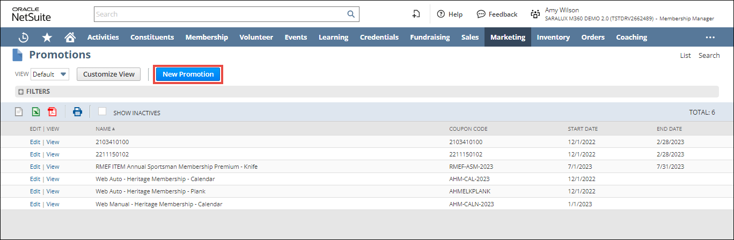Go to Home using house icon

point(70,37)
